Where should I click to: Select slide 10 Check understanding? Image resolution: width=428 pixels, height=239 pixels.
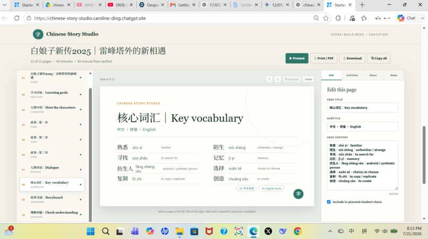(x=52, y=215)
